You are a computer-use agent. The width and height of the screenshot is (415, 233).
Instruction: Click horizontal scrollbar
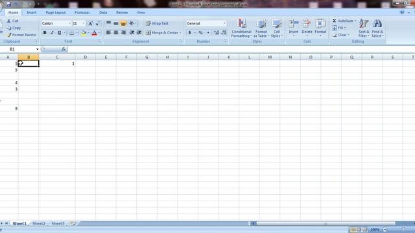pos(326,223)
